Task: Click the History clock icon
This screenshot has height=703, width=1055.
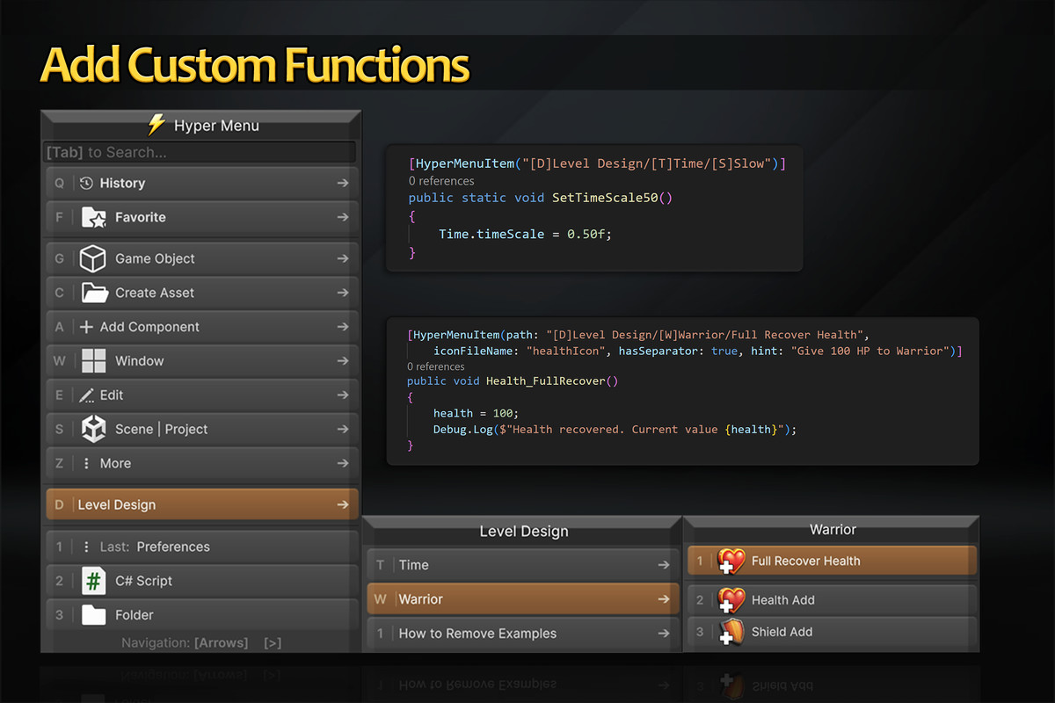Action: 86,184
